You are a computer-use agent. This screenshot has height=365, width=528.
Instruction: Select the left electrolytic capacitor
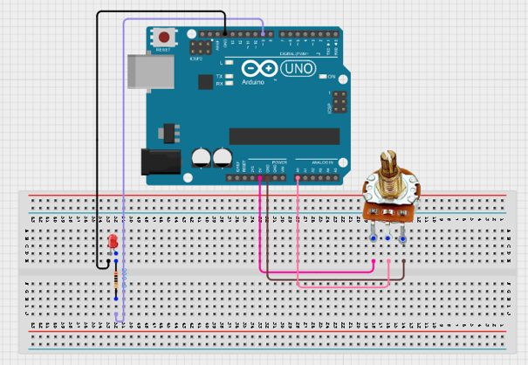(x=202, y=157)
